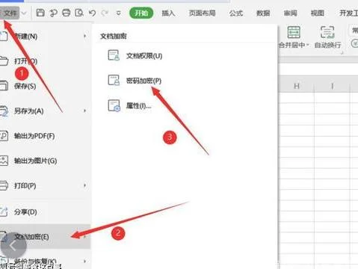
Task: Choose 分享(D) menu entry
Action: click(x=45, y=212)
